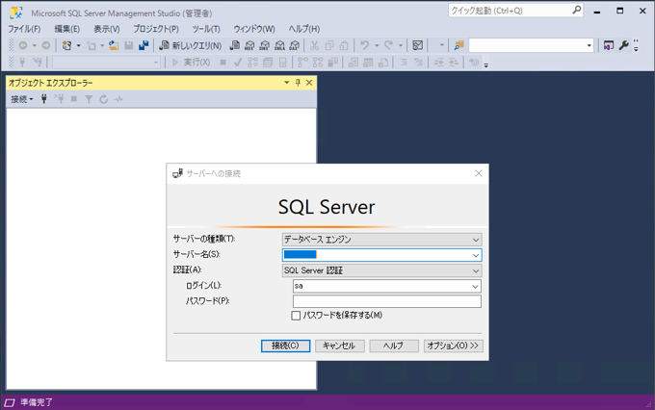Open the 編集(E) menu
This screenshot has width=655, height=410.
pyautogui.click(x=66, y=29)
